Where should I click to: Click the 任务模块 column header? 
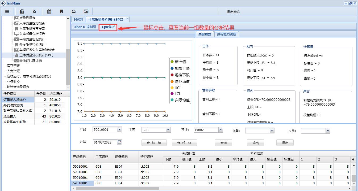(x=18, y=94)
